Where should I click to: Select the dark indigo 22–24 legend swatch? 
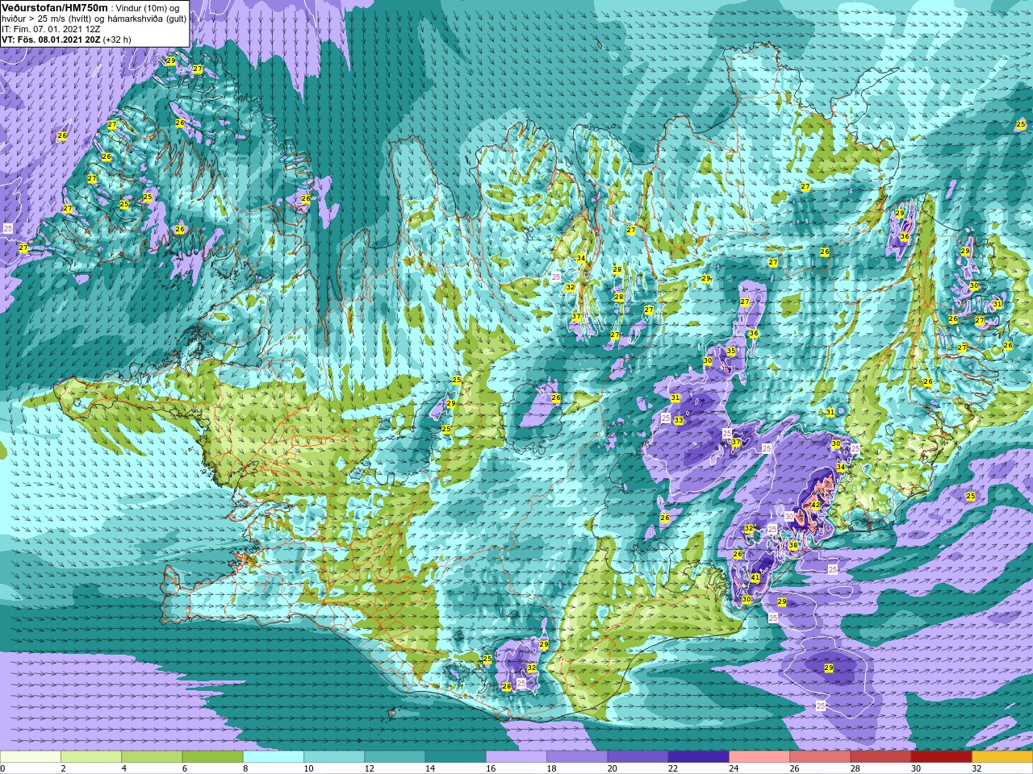[698, 757]
